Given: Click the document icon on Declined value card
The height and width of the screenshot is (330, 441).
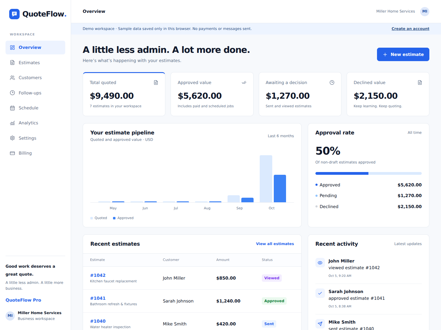Looking at the screenshot, I should pyautogui.click(x=420, y=82).
